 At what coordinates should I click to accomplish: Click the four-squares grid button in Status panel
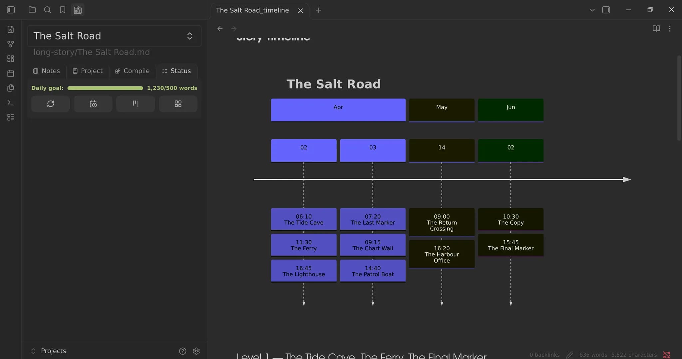[x=178, y=104]
